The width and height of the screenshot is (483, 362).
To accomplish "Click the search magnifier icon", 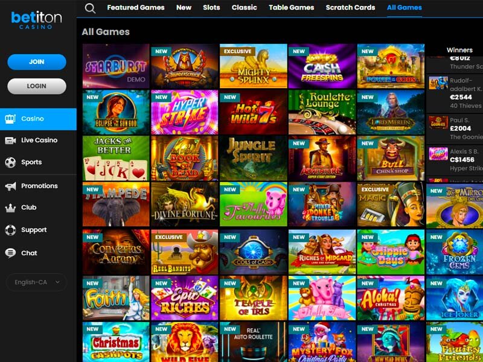I will (x=90, y=8).
